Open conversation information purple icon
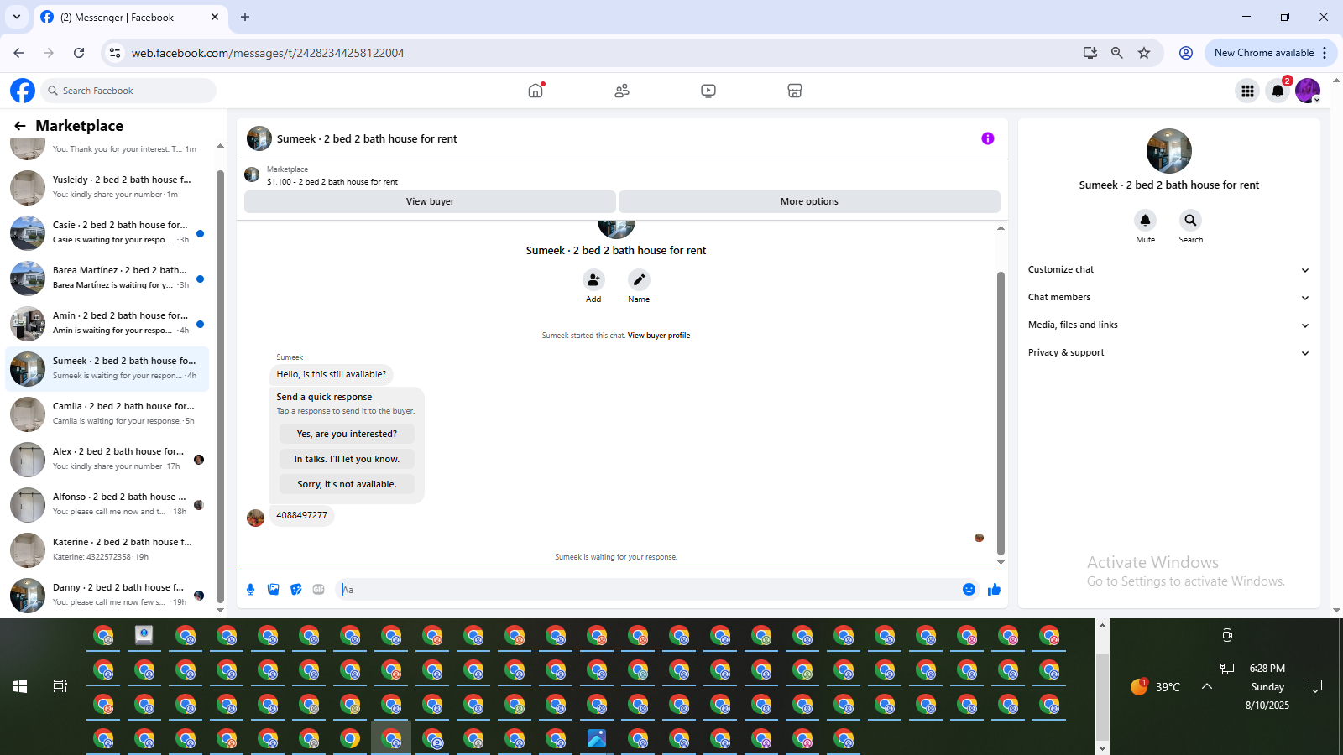1343x755 pixels. (988, 138)
